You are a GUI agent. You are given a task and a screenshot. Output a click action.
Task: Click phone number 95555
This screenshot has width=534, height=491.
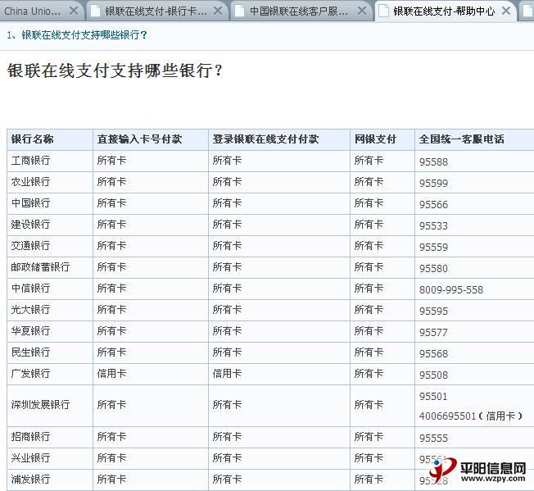pos(433,439)
